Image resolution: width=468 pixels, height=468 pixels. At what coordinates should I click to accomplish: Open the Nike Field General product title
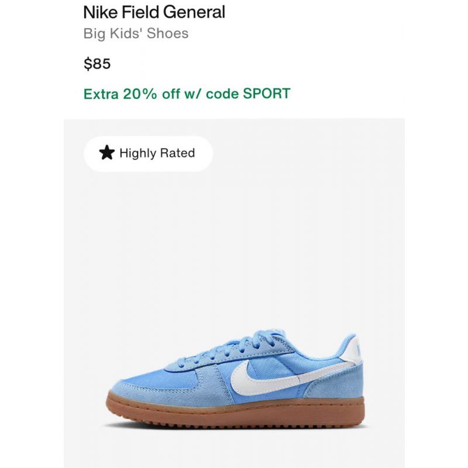(x=154, y=12)
